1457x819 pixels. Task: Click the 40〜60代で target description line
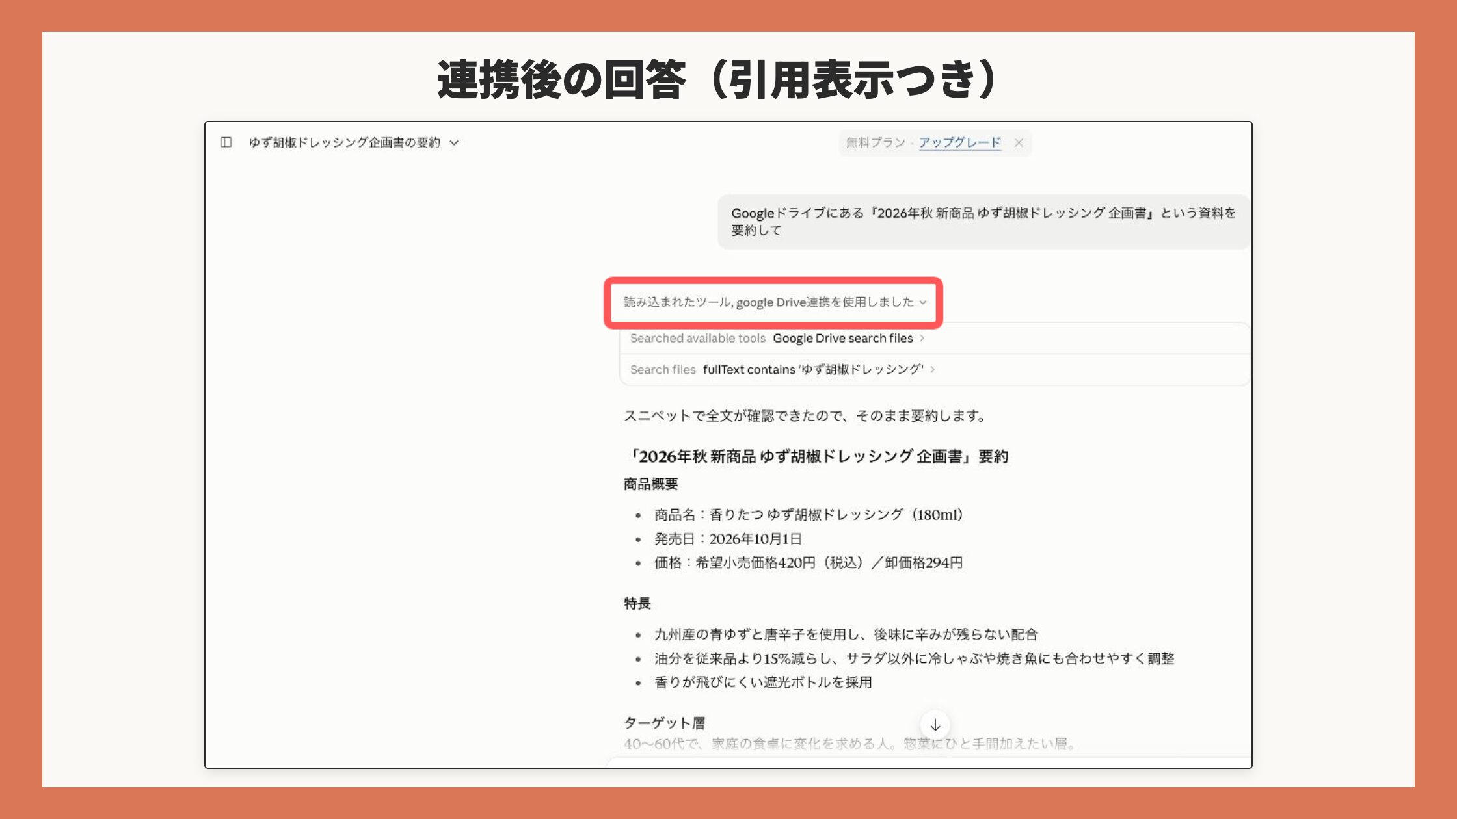tap(849, 744)
